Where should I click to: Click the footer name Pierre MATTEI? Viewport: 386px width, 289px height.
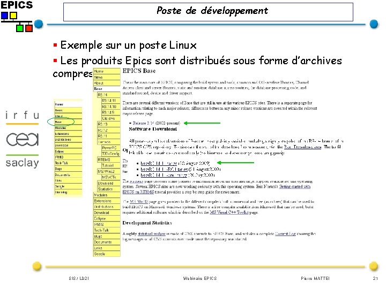pyautogui.click(x=315, y=278)
